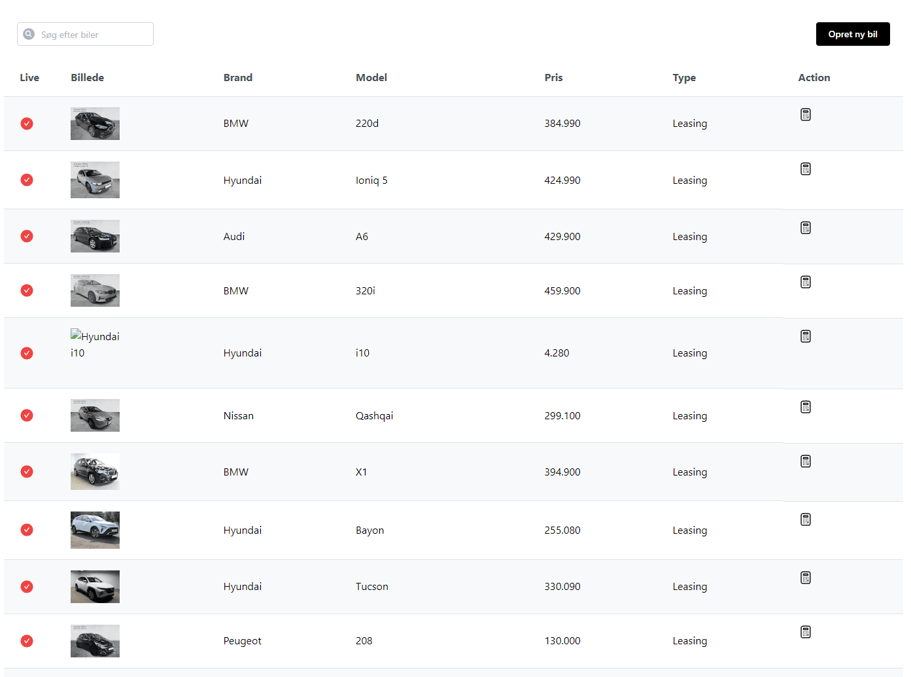
Task: Toggle live status for Nissan Qashqai
Action: (27, 415)
